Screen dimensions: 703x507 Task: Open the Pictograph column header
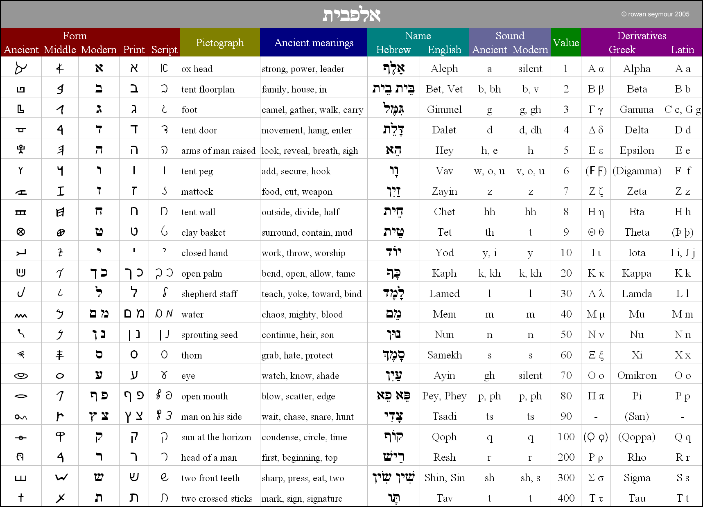click(x=219, y=42)
